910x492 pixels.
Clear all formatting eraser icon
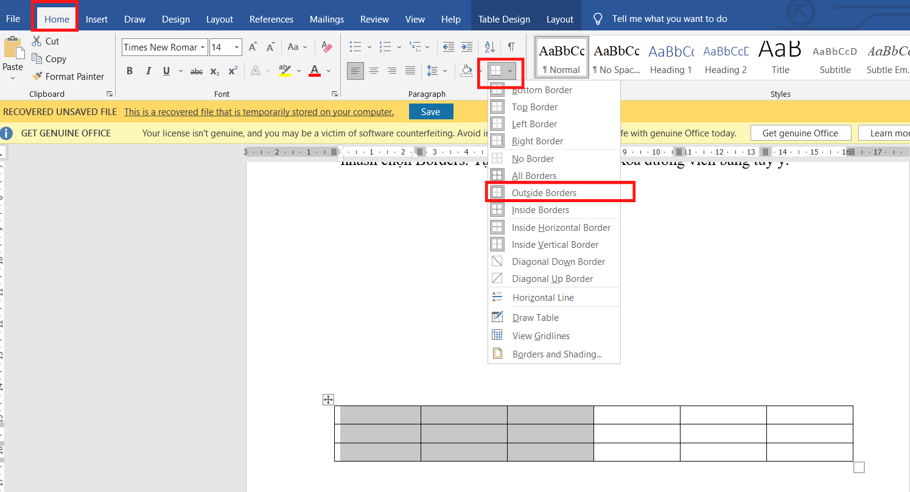327,47
